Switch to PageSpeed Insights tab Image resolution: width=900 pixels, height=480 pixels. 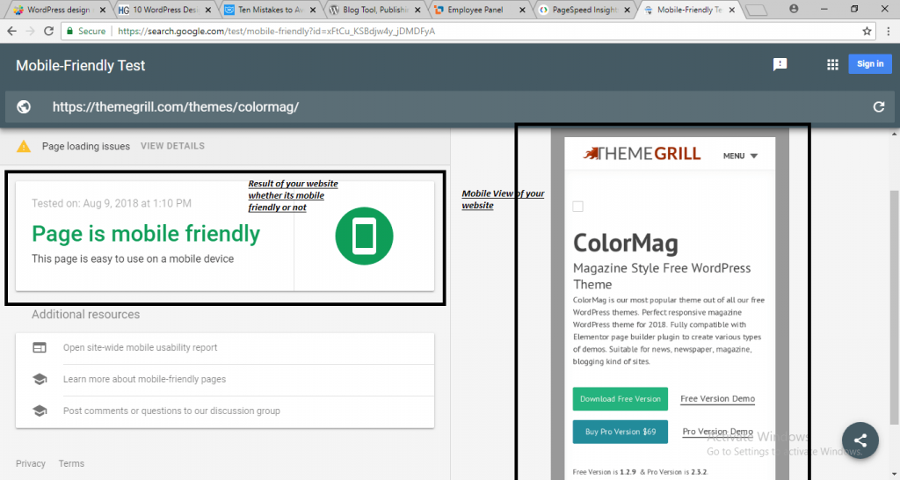(x=584, y=10)
